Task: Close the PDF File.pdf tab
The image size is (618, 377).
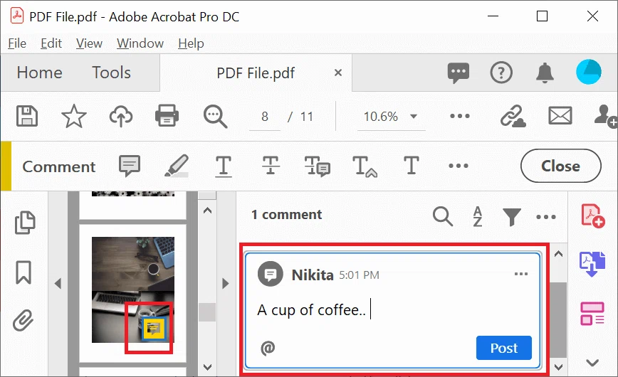Action: (x=337, y=73)
